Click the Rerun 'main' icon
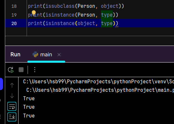This screenshot has width=174, height=124. [11, 70]
